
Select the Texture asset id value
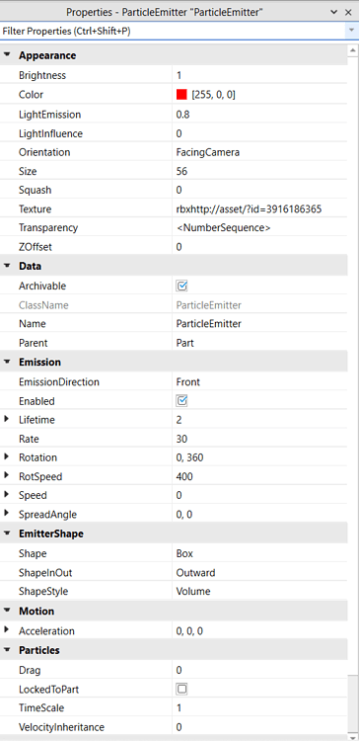click(x=250, y=208)
